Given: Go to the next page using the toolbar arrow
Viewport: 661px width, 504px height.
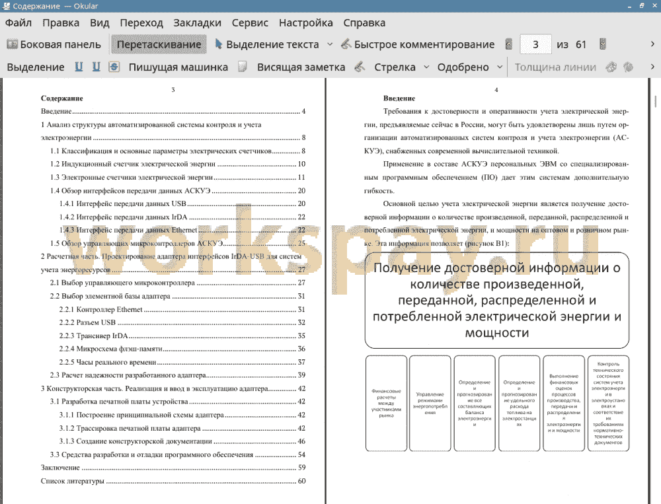Looking at the screenshot, I should (x=603, y=44).
